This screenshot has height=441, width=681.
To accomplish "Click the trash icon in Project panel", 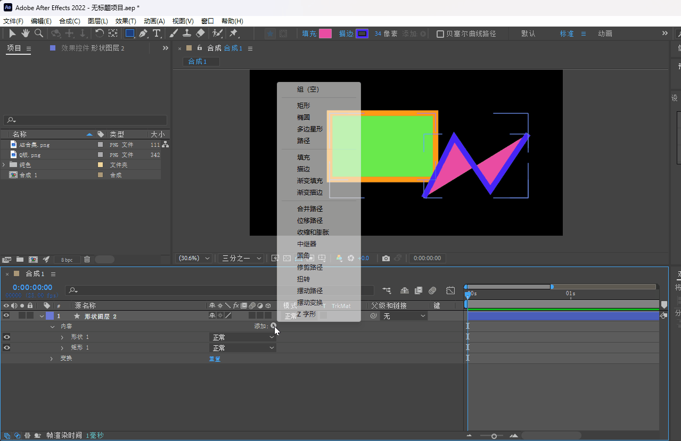I will (x=87, y=260).
